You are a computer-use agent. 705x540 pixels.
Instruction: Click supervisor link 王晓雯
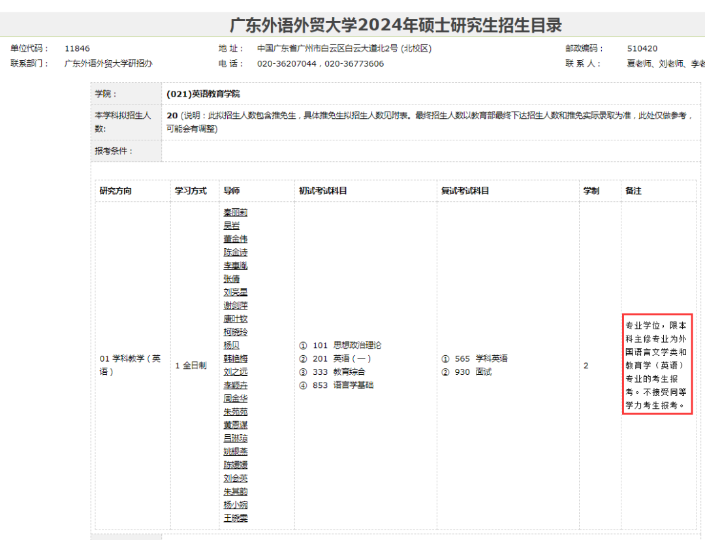click(235, 518)
